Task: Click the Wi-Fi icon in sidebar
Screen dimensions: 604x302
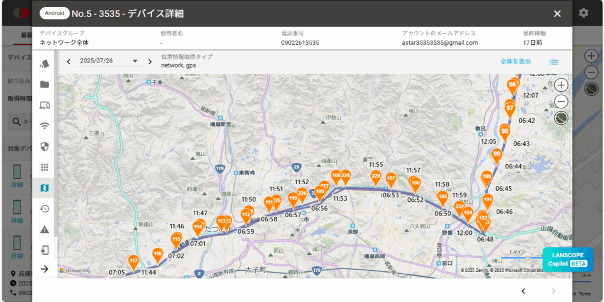Action: point(44,125)
